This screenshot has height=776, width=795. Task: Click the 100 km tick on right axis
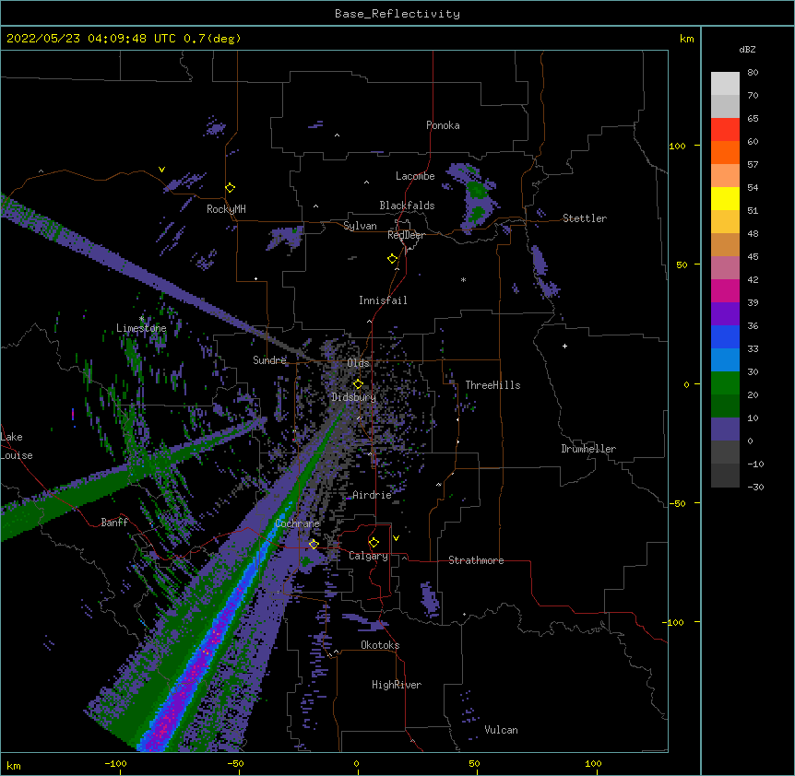(677, 146)
